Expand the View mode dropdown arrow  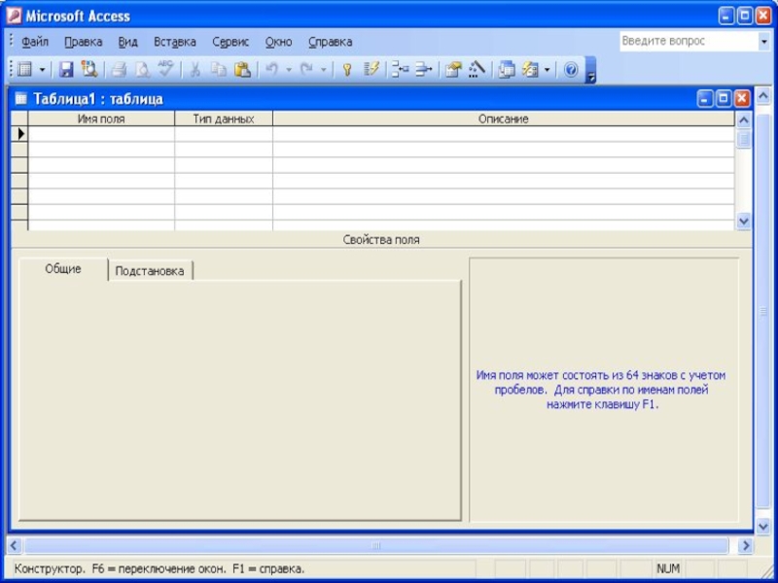[42, 70]
